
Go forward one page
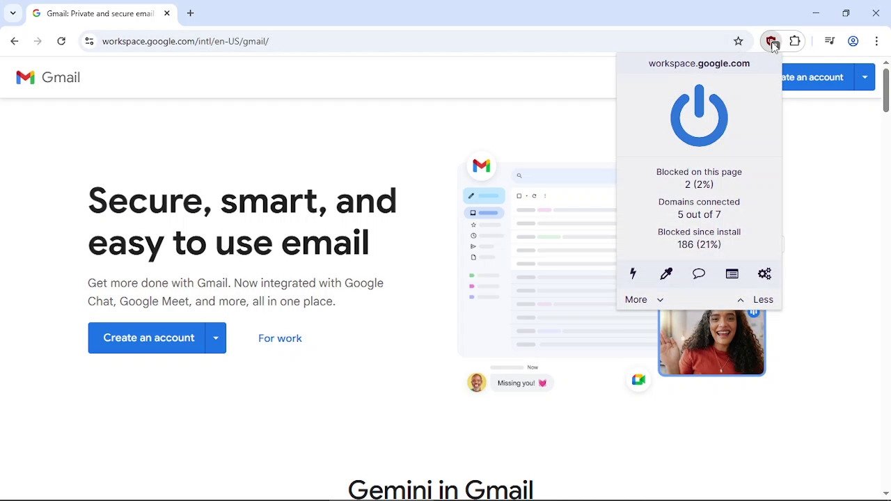pyautogui.click(x=38, y=41)
